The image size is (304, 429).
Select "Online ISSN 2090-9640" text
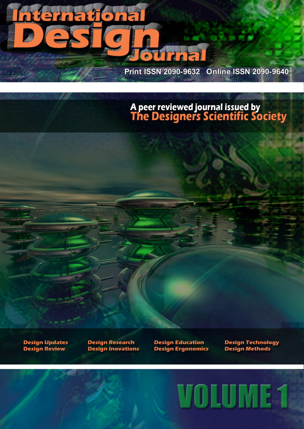247,72
